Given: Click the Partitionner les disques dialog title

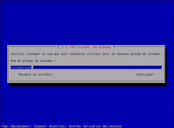Looking at the screenshot, I should [x=86, y=47].
